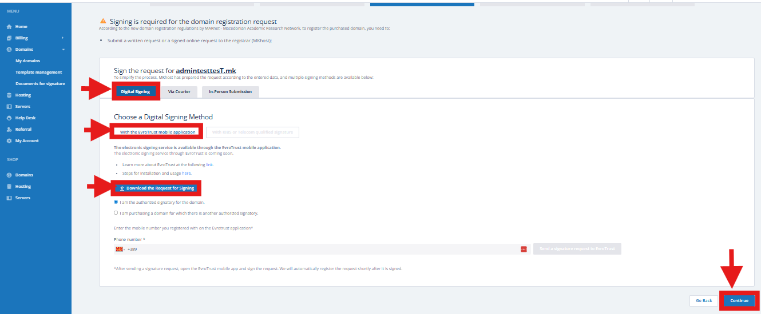Click Send a signature request to EvroTrust
The image size is (761, 314).
577,249
